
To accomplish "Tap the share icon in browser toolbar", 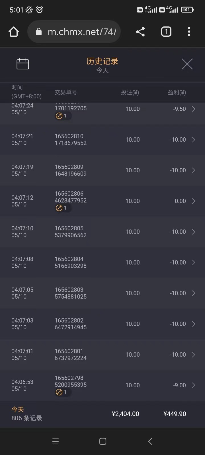I will coord(140,32).
